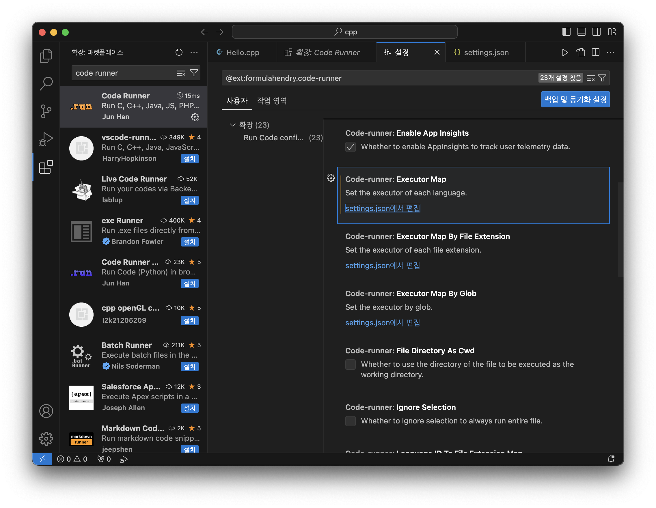The height and width of the screenshot is (508, 656).
Task: Open the Source Control view
Action: coord(46,111)
